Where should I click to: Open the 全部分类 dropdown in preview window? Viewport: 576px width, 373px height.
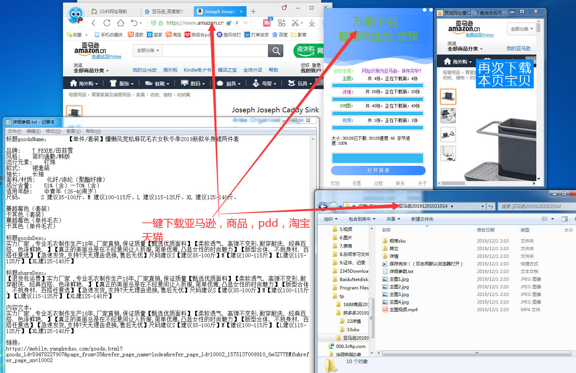[521, 29]
